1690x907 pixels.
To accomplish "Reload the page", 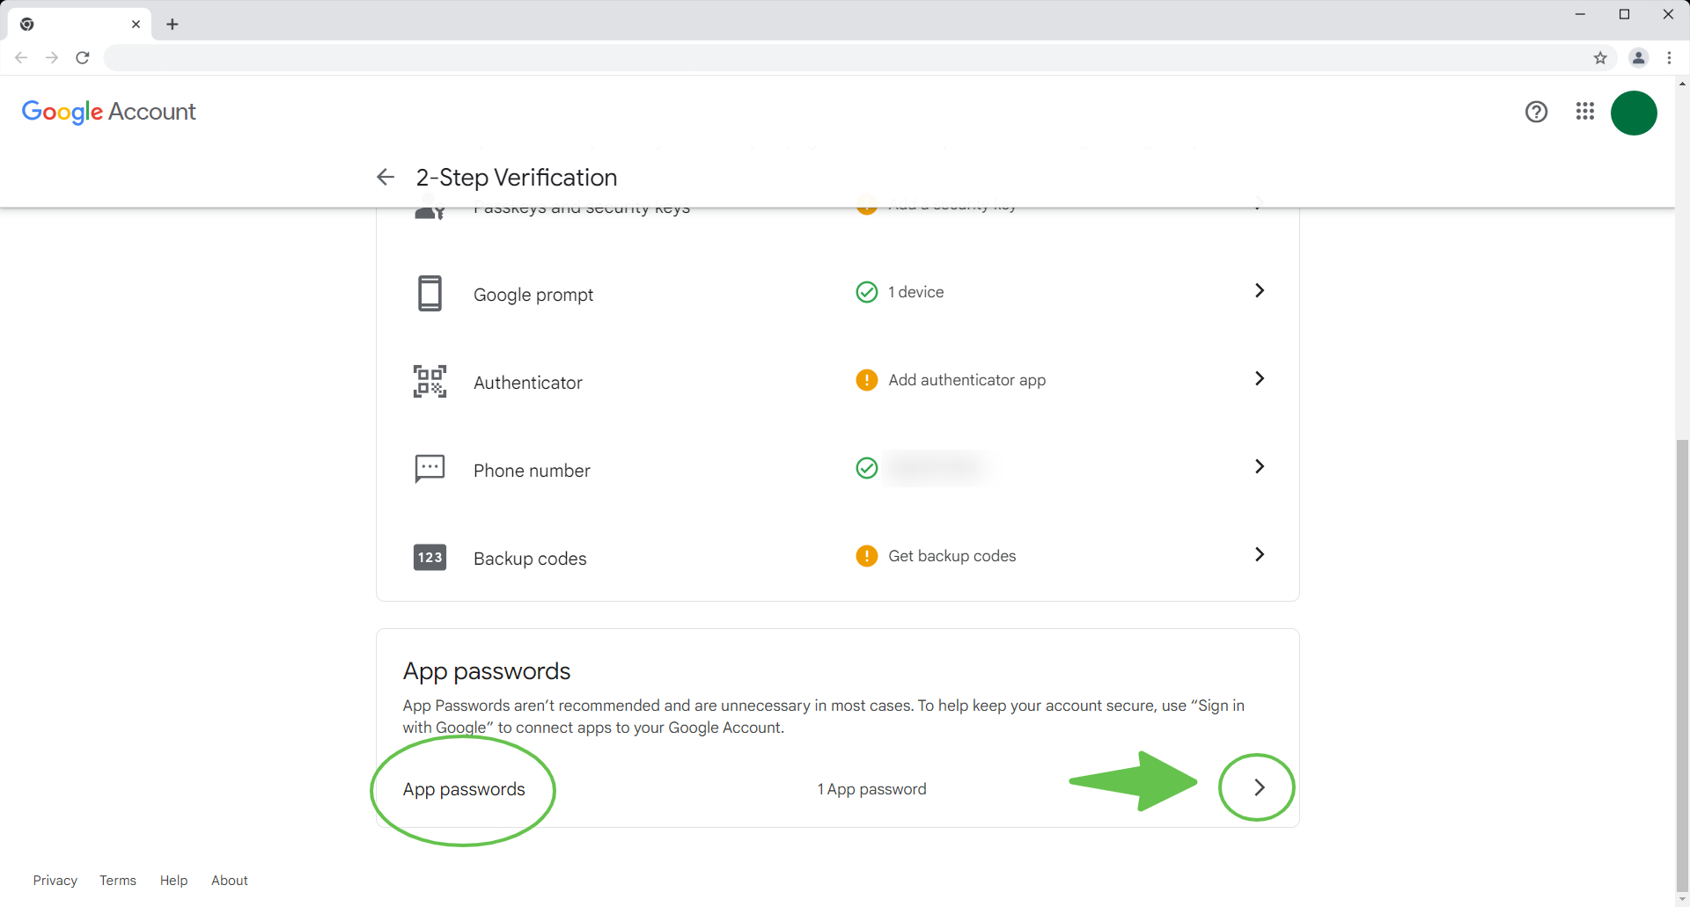I will click(x=83, y=58).
